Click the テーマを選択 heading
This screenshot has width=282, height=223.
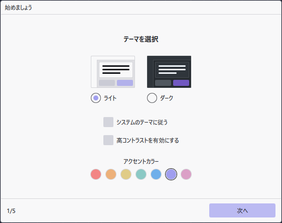(x=141, y=39)
